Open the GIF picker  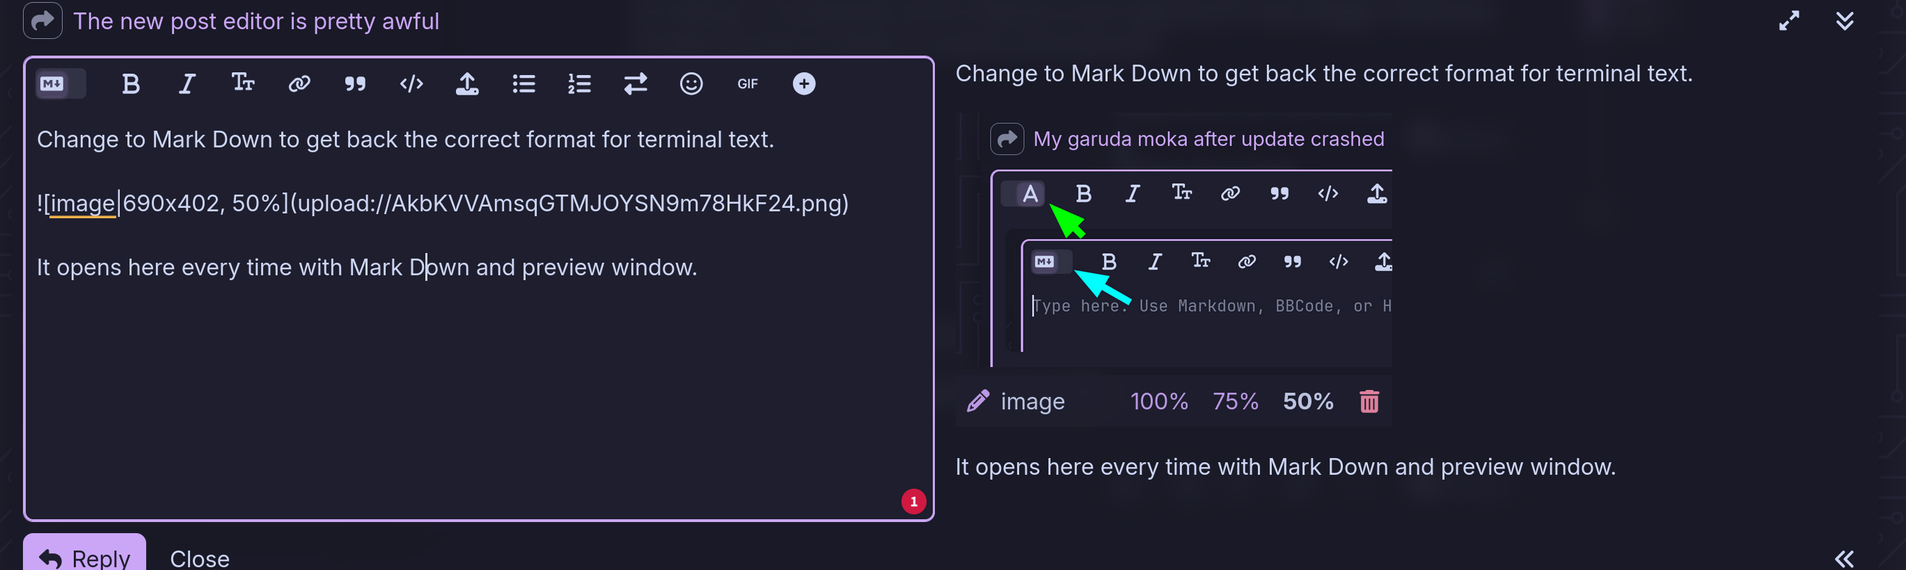point(748,83)
